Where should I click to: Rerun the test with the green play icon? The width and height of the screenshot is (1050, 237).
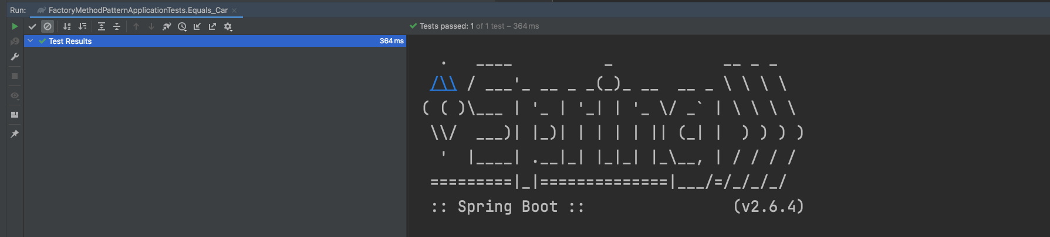[15, 26]
